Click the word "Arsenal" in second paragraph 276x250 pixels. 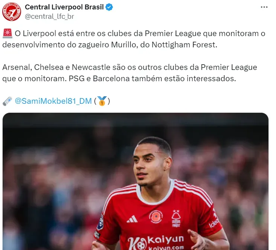(17, 67)
